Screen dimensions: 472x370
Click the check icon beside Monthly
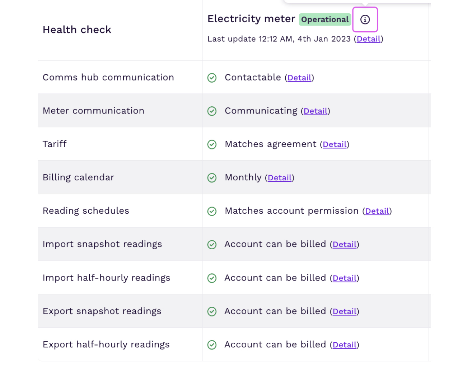coord(212,178)
